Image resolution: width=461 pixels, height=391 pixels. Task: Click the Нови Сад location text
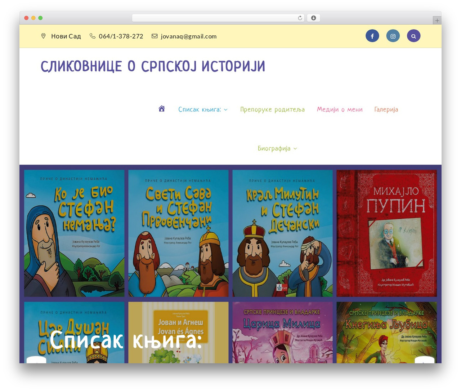(66, 36)
